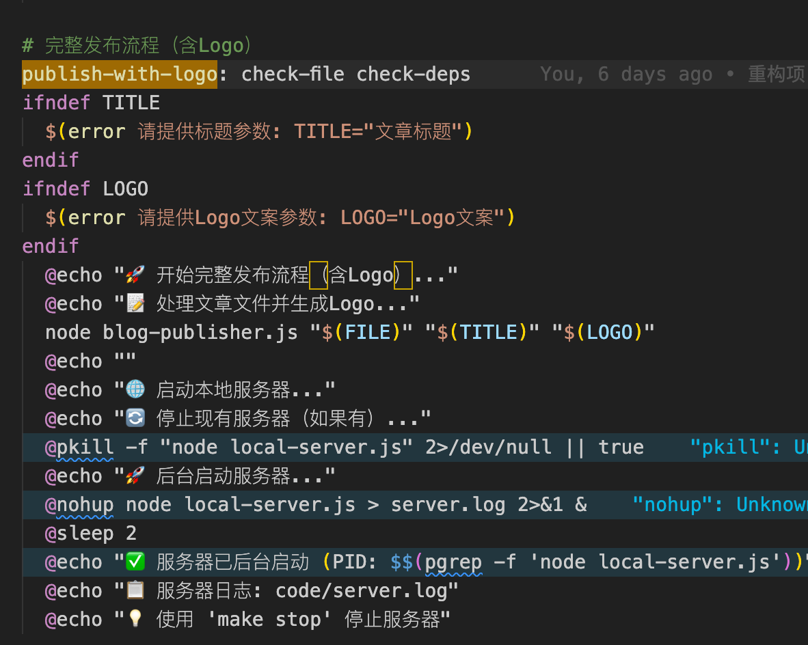Click the highlighted target "publish-with-logo"
The height and width of the screenshot is (645, 808).
click(120, 74)
